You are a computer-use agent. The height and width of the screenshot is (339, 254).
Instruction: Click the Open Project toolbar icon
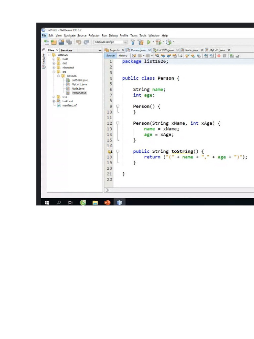[x=61, y=42]
